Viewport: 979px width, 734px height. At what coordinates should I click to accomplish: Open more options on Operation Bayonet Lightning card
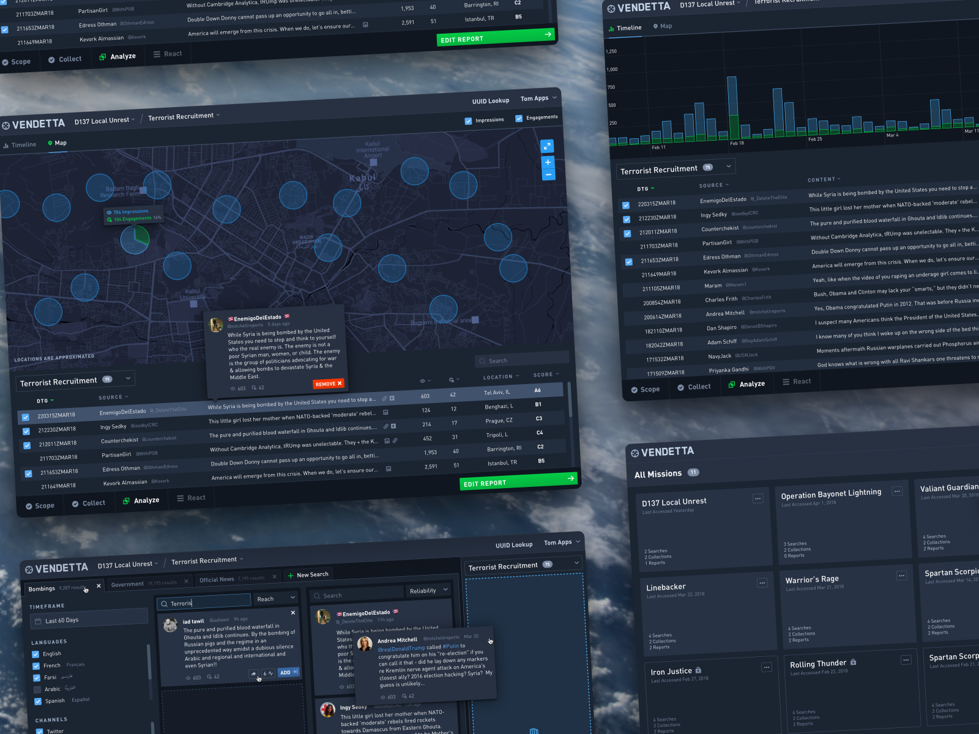point(897,491)
